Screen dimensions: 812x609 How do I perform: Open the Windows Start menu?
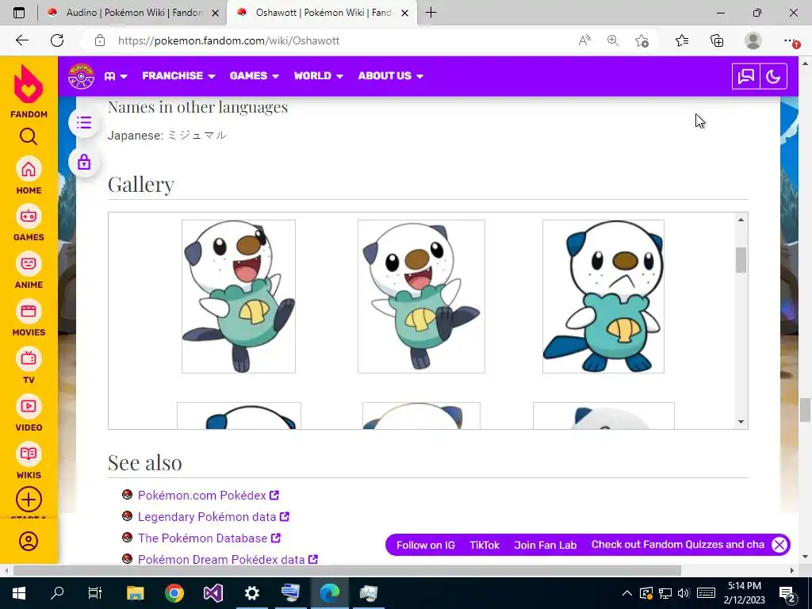19,593
